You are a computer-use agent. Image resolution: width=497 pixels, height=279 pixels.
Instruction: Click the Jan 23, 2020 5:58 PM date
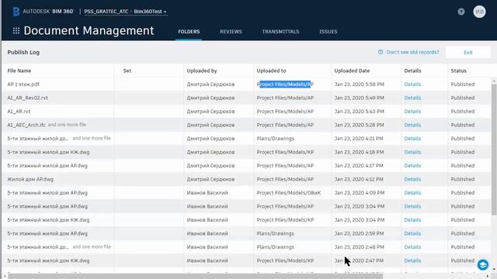click(359, 84)
